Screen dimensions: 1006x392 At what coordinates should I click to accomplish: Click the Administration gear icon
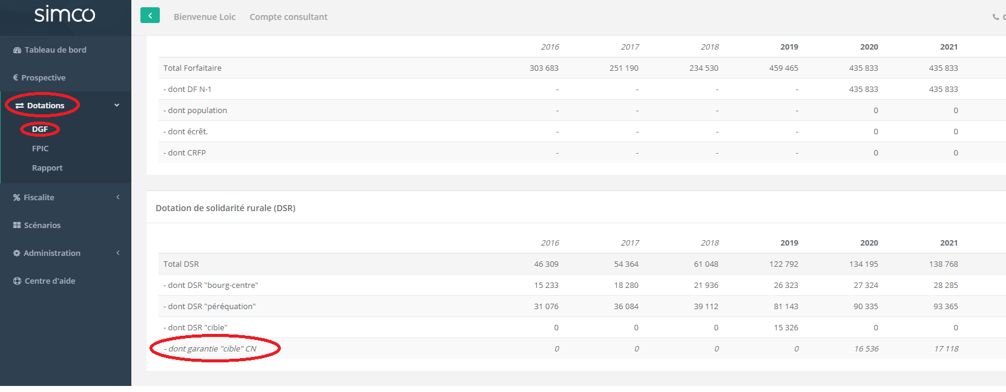point(16,253)
